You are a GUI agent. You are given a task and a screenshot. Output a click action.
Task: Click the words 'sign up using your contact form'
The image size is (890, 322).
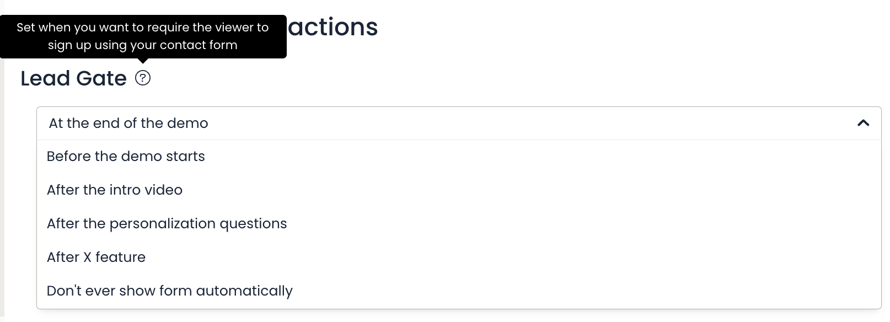[143, 45]
